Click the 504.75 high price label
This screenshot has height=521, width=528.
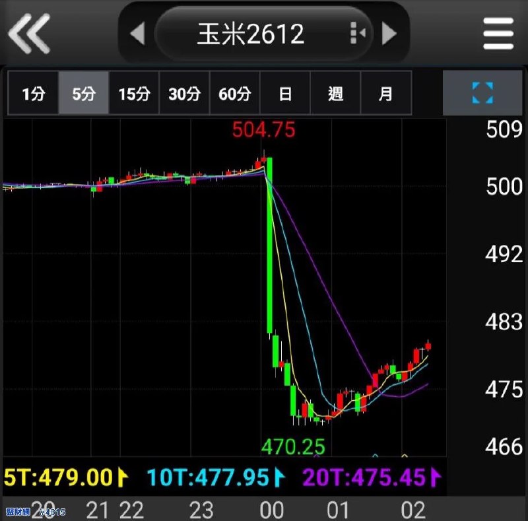263,129
